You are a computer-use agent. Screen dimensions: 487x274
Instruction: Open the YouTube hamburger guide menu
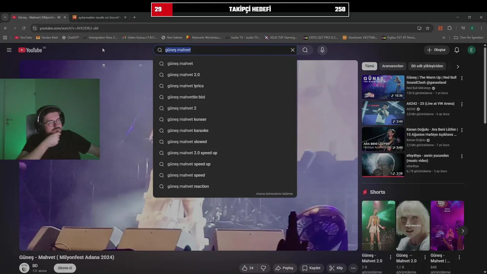pyautogui.click(x=9, y=50)
